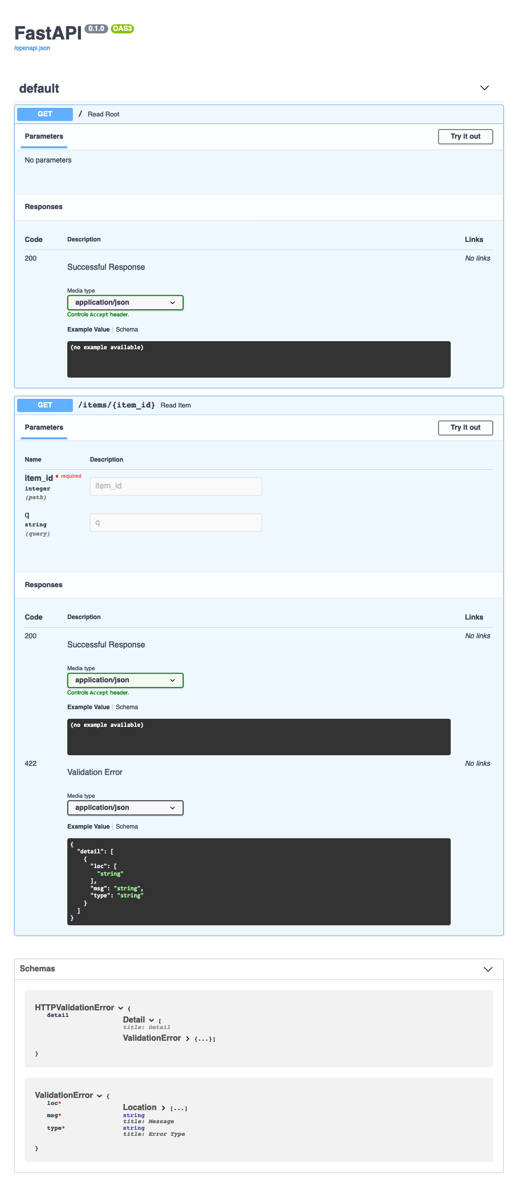Screen dimensions: 518x1188
Task: Click the No parameters text
Action: pyautogui.click(x=48, y=160)
